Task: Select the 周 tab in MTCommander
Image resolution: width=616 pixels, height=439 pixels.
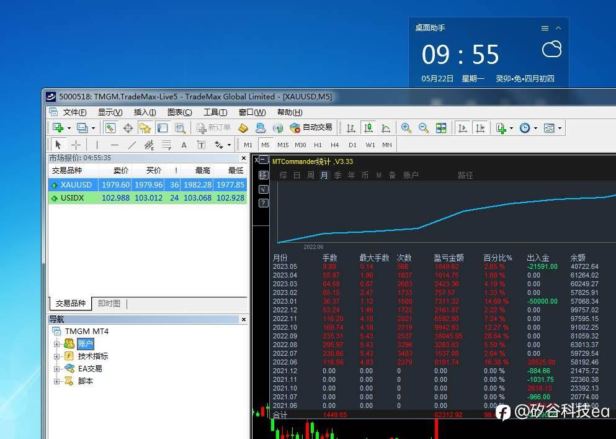Action: 310,175
